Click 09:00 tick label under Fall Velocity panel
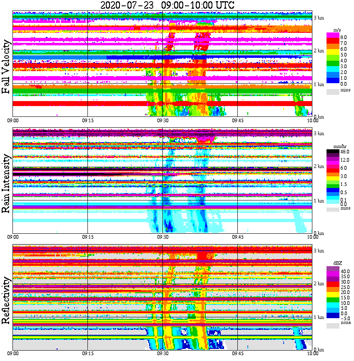The height and width of the screenshot is (361, 354). (x=13, y=121)
